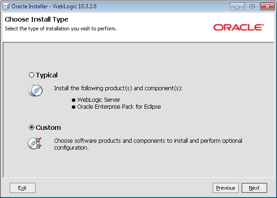The image size is (277, 198).
Task: Click the Next button
Action: click(254, 188)
